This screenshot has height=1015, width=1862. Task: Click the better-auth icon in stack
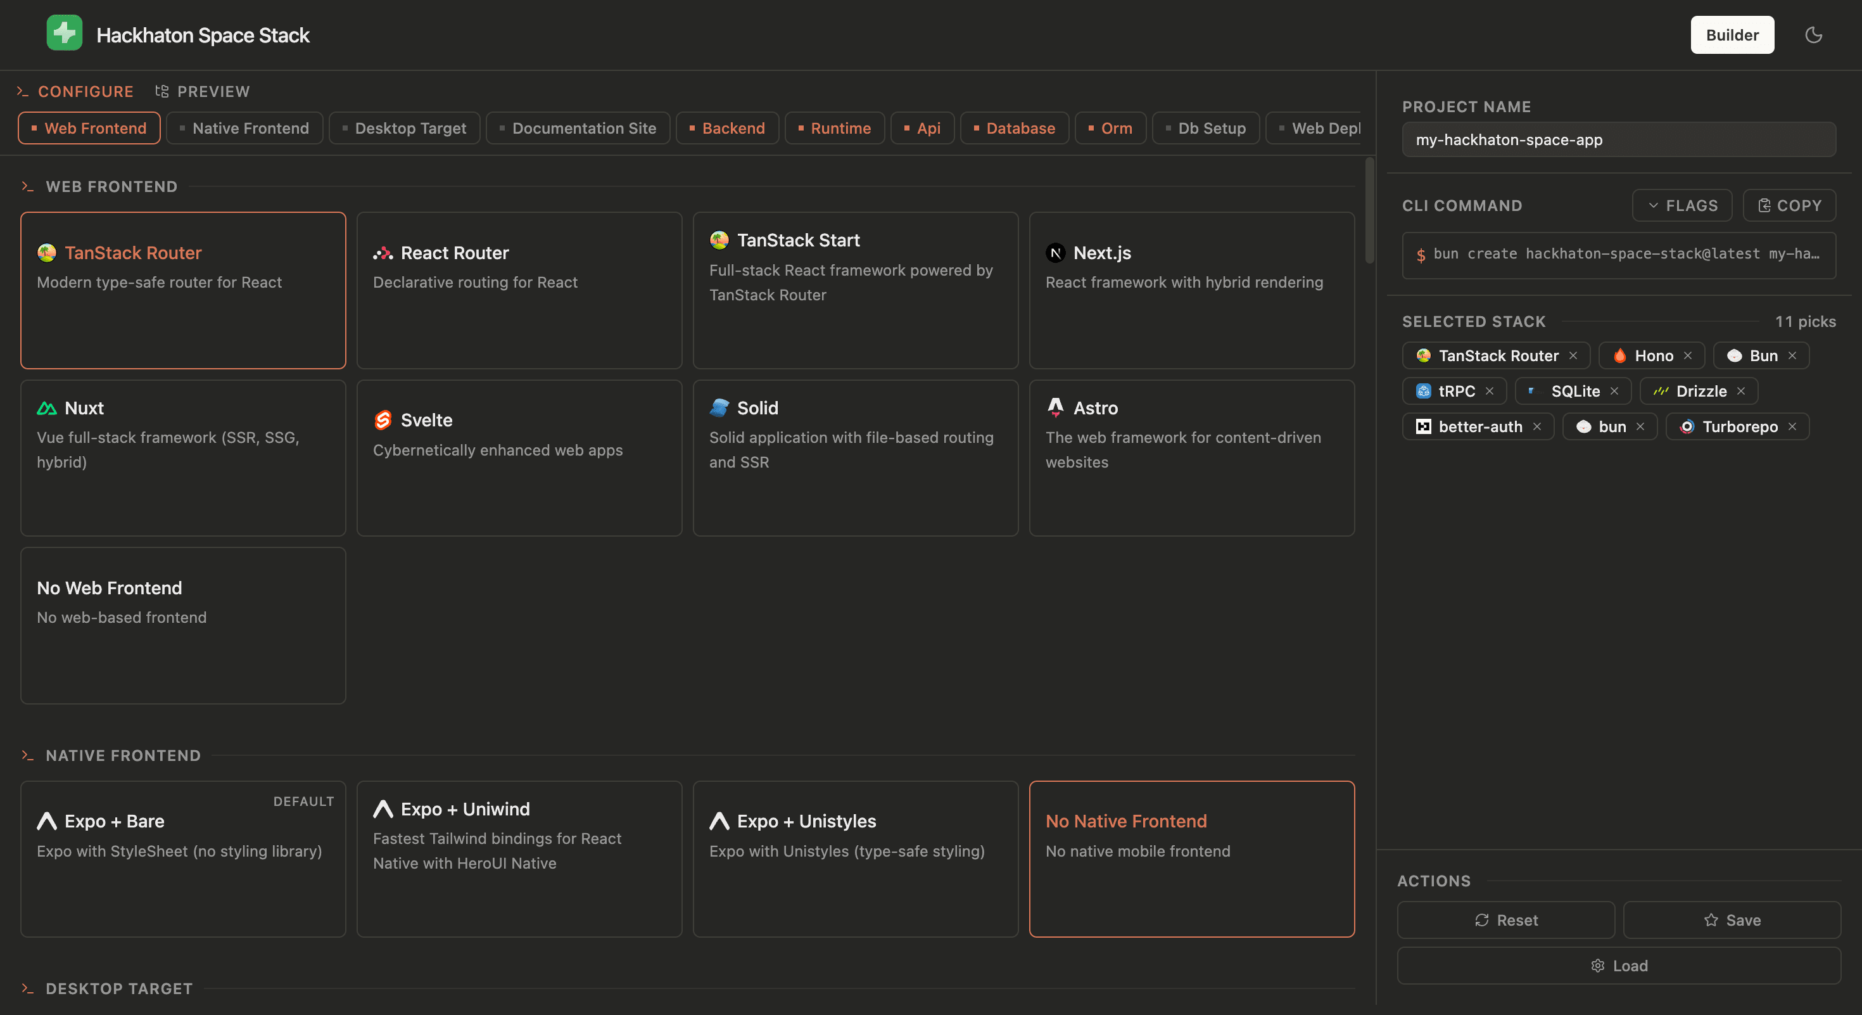1423,426
